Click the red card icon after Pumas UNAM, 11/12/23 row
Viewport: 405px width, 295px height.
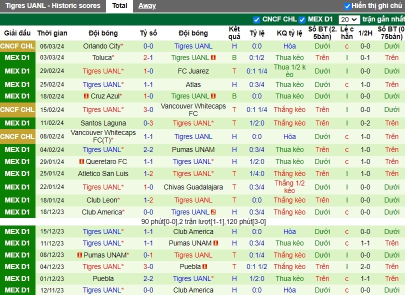pos(216,243)
